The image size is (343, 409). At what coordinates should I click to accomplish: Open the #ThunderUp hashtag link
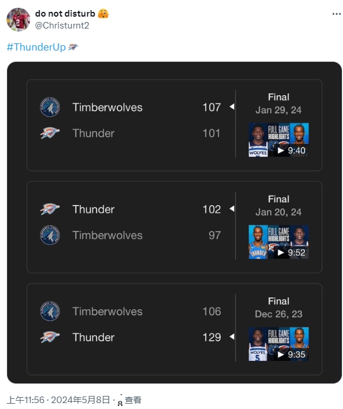click(36, 47)
